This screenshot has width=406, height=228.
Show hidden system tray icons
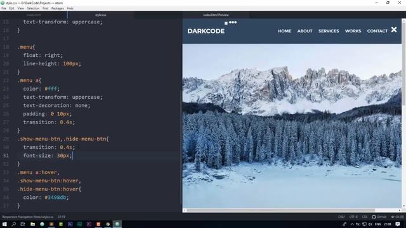(x=352, y=224)
